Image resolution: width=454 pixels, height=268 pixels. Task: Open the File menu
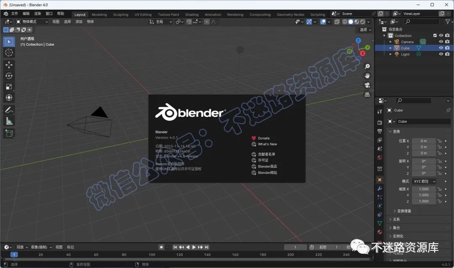pos(14,13)
